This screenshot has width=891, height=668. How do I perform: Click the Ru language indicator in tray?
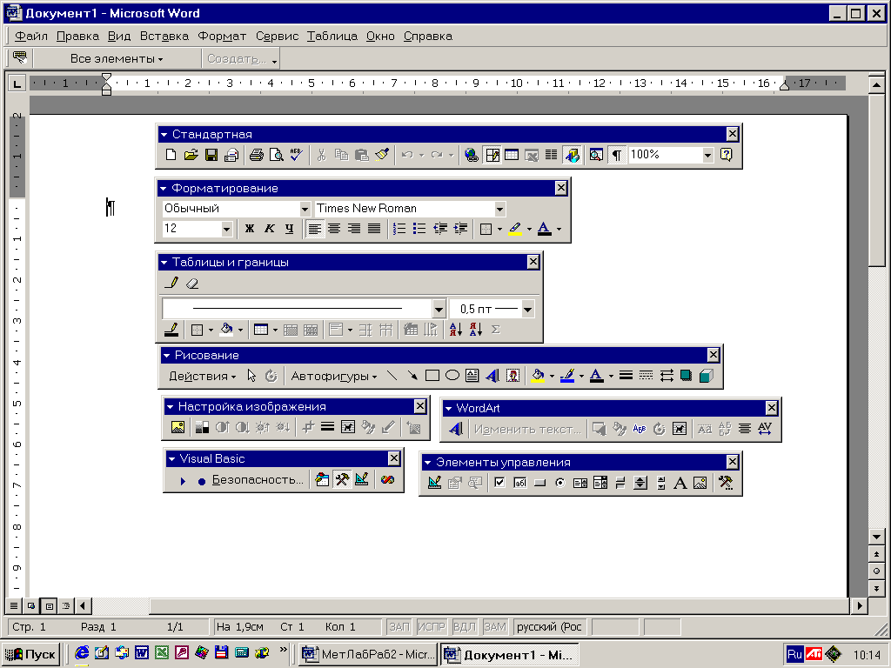794,654
